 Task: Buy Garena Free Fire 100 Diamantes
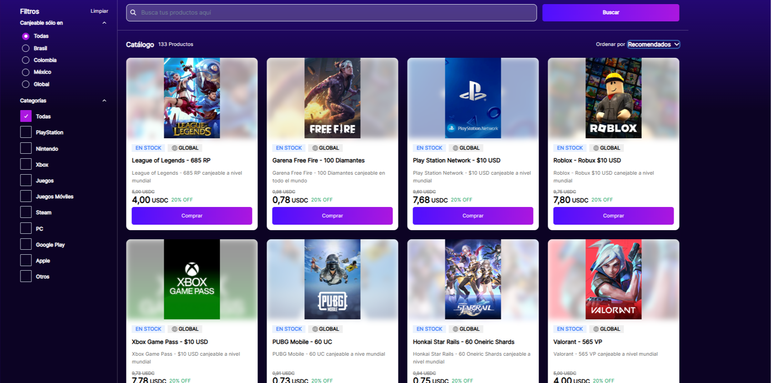[333, 216]
